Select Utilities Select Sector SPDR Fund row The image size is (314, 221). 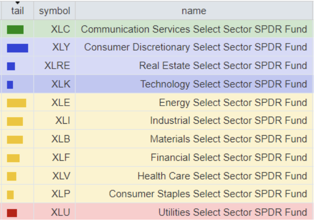pos(233,213)
